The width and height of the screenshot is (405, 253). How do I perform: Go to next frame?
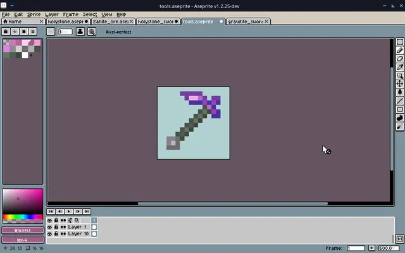78,211
